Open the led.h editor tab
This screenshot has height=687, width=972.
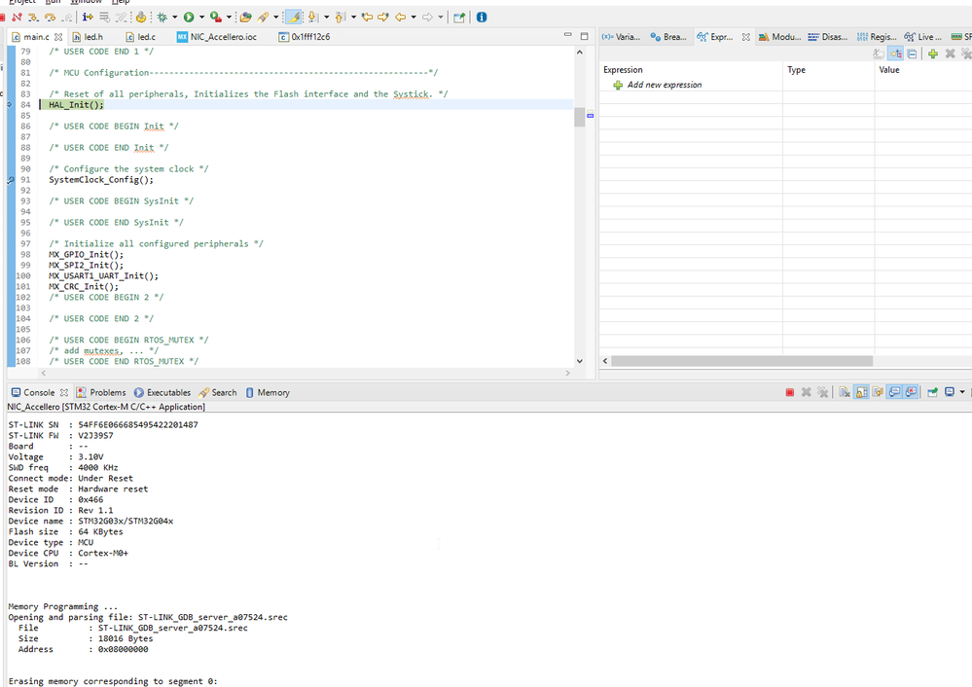coord(88,37)
